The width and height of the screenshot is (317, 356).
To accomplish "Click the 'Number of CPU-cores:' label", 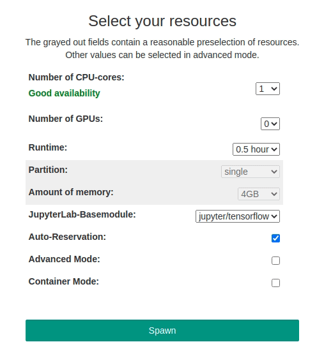I will pos(77,77).
